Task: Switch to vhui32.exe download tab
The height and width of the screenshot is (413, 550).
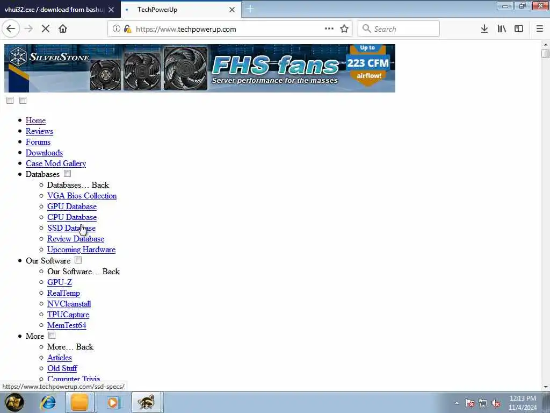Action: coord(54,10)
